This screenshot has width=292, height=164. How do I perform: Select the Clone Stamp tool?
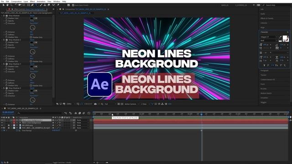(x=45, y=5)
